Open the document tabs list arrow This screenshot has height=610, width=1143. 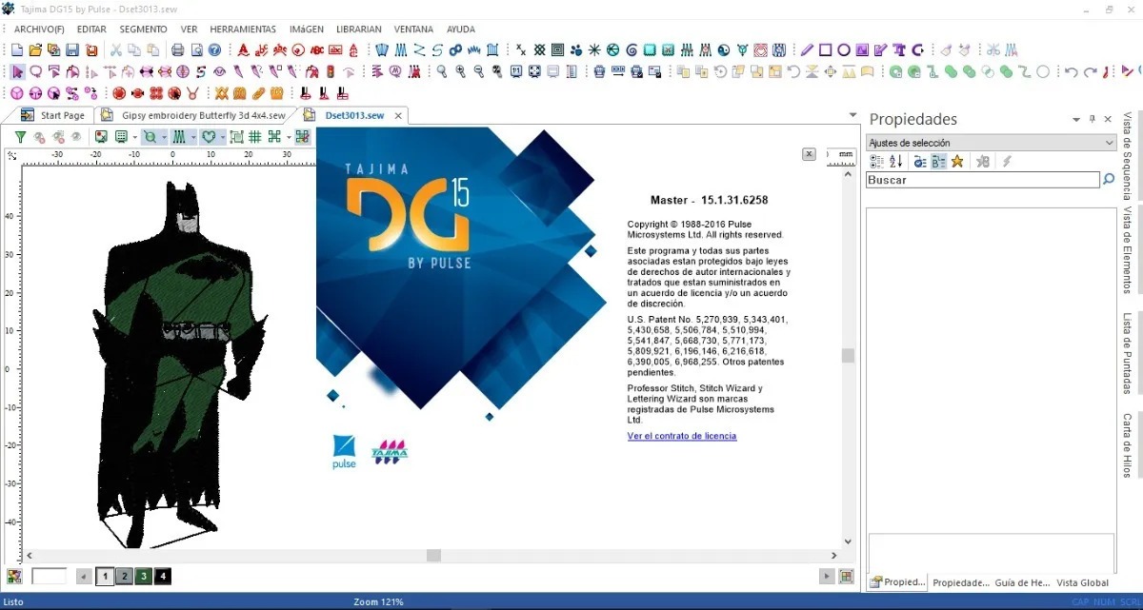(x=852, y=114)
